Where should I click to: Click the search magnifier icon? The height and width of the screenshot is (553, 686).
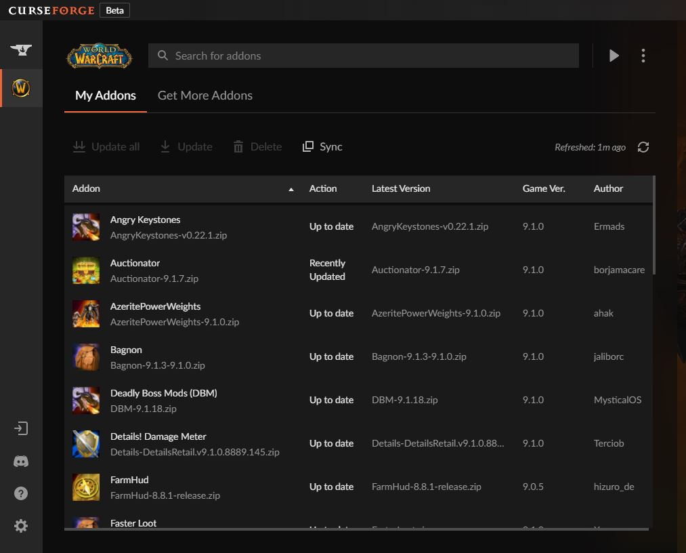[x=163, y=55]
